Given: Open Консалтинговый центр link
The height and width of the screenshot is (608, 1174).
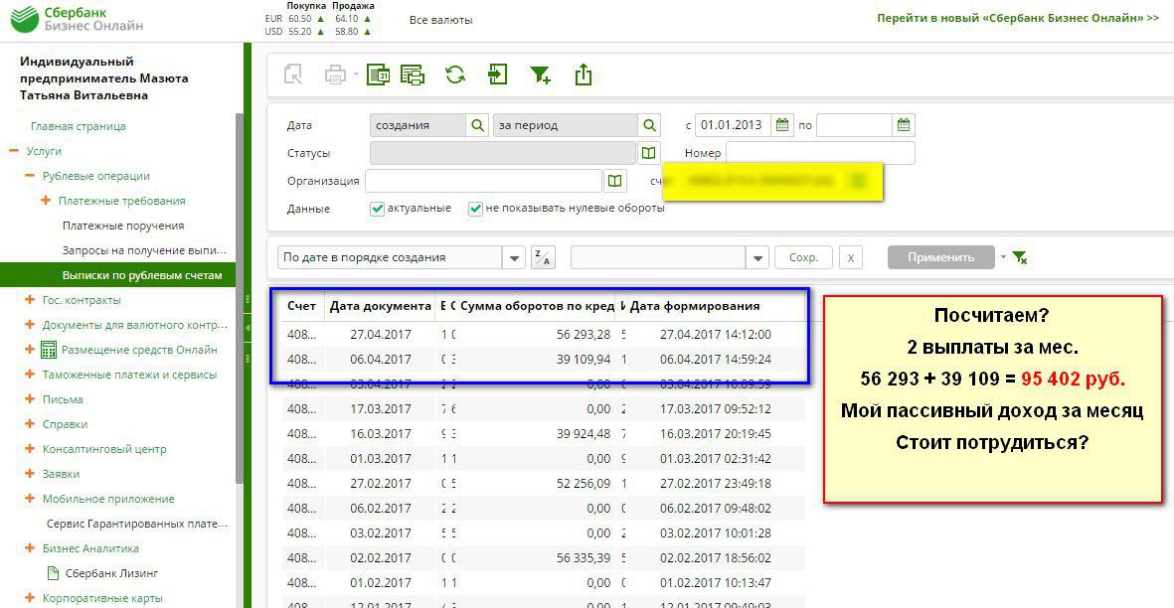Looking at the screenshot, I should tap(104, 449).
